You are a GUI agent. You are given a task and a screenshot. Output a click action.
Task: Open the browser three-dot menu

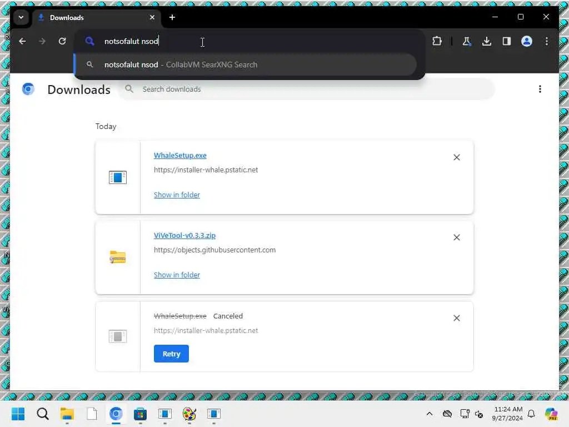[x=547, y=41]
